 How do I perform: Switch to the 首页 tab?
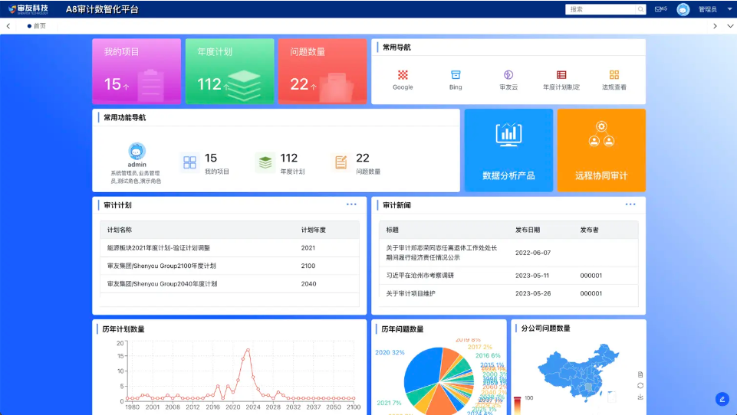click(x=38, y=26)
